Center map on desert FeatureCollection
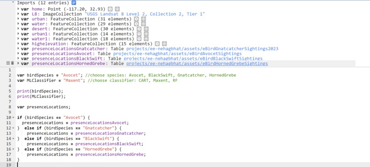Screen dimensions: 370x167 coord(146,29)
